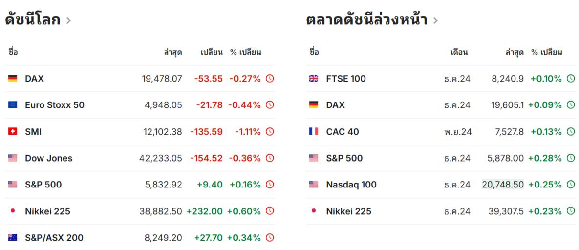Click the red clock icon in DAX row
The height and width of the screenshot is (250, 579).
(x=270, y=79)
